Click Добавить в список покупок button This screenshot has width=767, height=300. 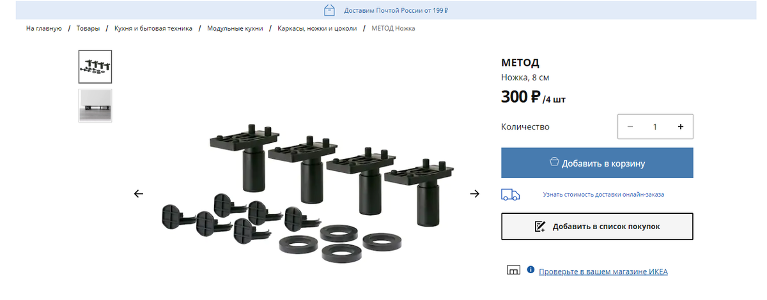click(x=597, y=226)
